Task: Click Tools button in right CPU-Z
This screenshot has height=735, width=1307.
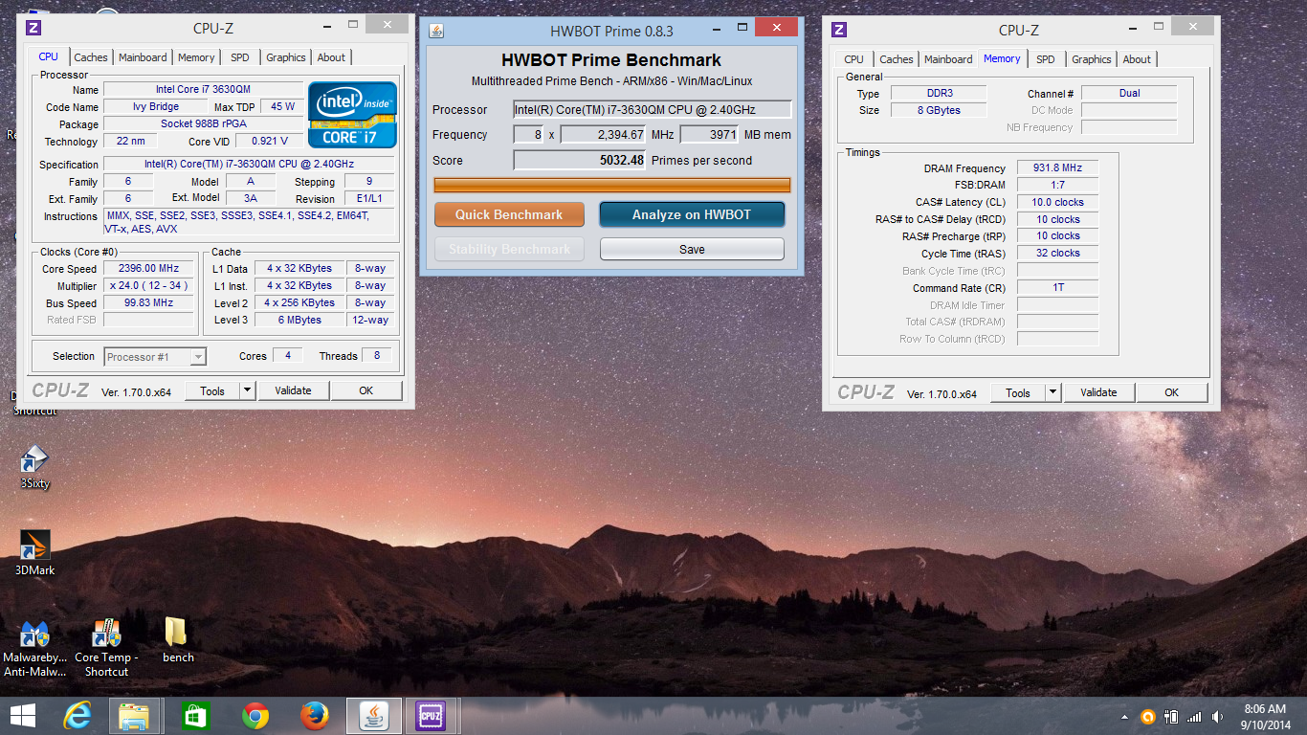Action: (1018, 392)
